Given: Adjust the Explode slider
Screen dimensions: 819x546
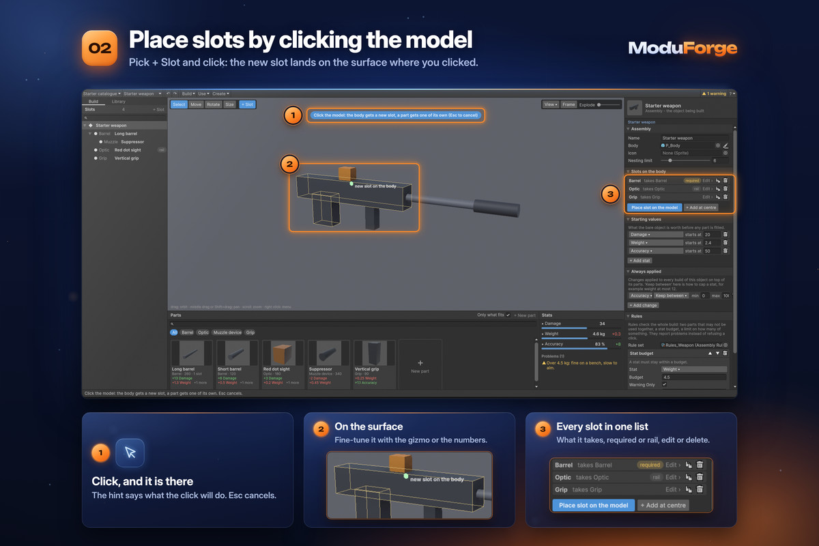Looking at the screenshot, I should point(609,105).
